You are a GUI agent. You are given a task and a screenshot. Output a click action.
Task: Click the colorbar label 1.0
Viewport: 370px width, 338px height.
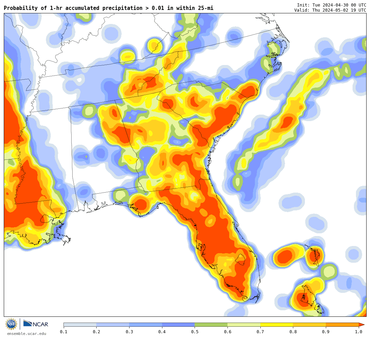pyautogui.click(x=359, y=332)
